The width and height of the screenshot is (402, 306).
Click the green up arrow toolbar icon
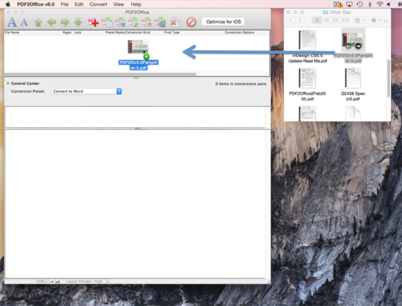(x=38, y=22)
